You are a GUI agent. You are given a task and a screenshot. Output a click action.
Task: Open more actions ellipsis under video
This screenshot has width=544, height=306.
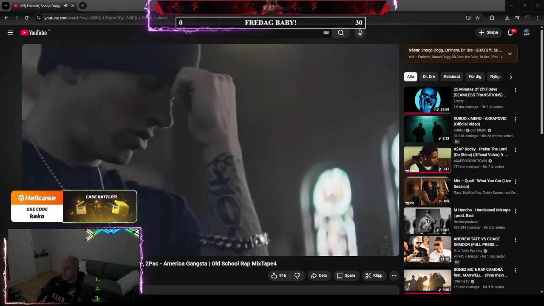[x=394, y=275]
